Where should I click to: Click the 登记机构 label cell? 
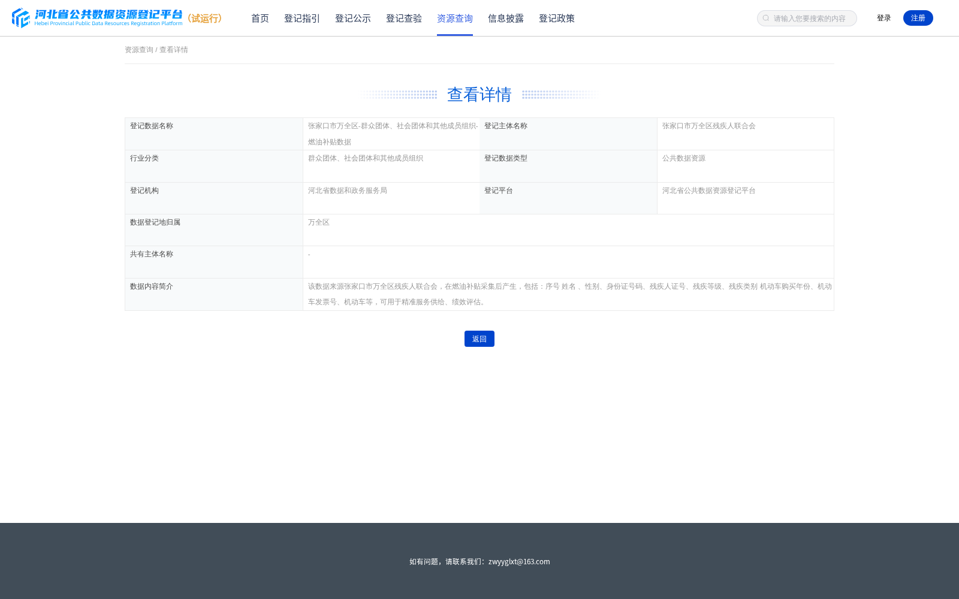click(x=214, y=198)
